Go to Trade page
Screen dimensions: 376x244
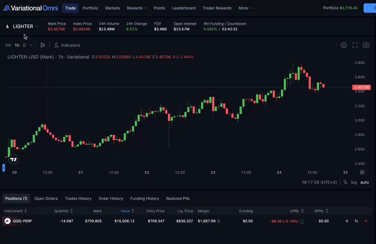[70, 8]
